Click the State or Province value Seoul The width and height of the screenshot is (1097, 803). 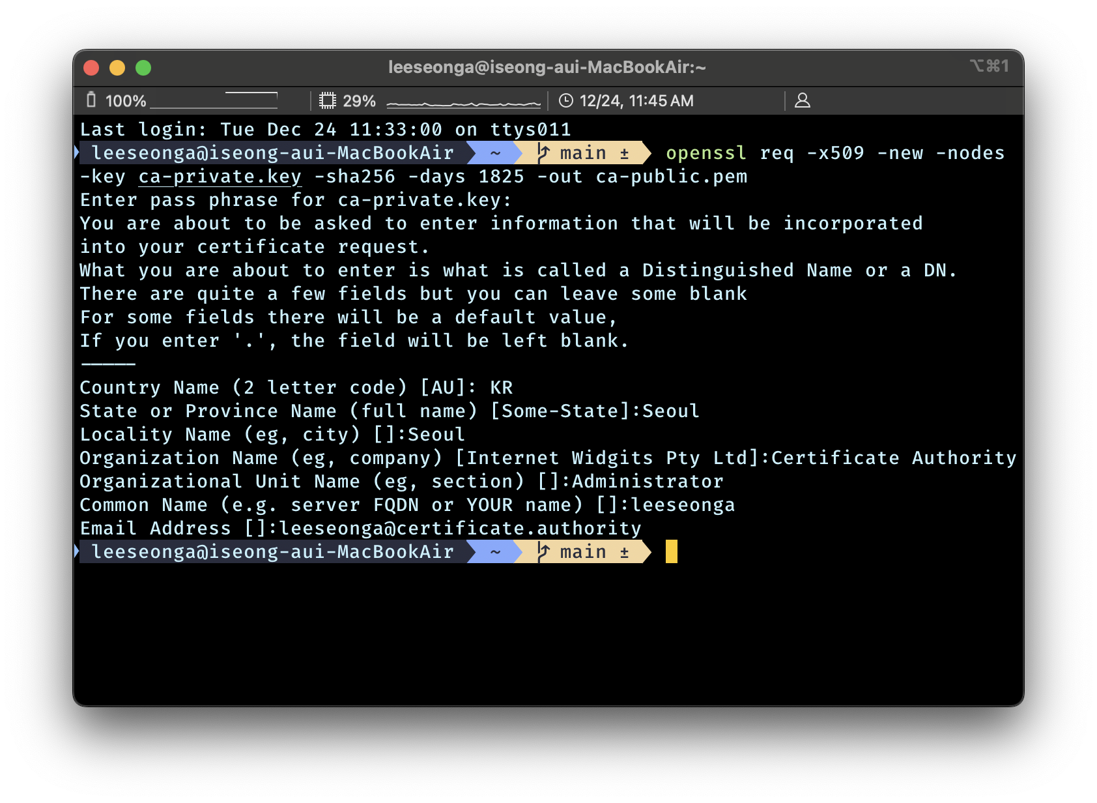click(671, 411)
